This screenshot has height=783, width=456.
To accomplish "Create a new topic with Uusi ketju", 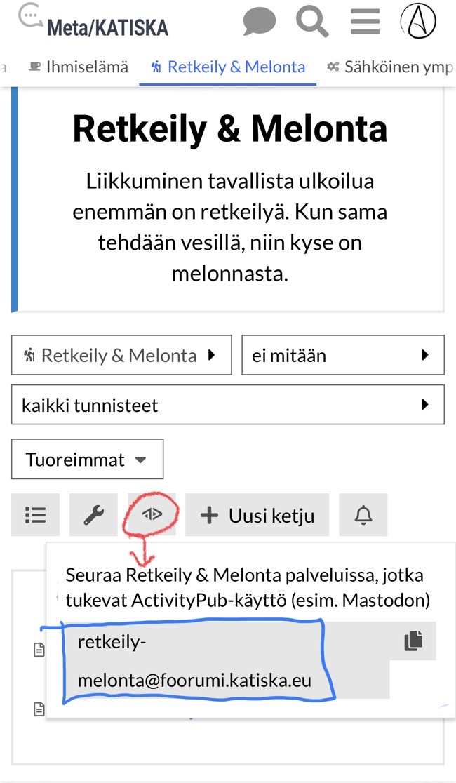I will pos(257,516).
